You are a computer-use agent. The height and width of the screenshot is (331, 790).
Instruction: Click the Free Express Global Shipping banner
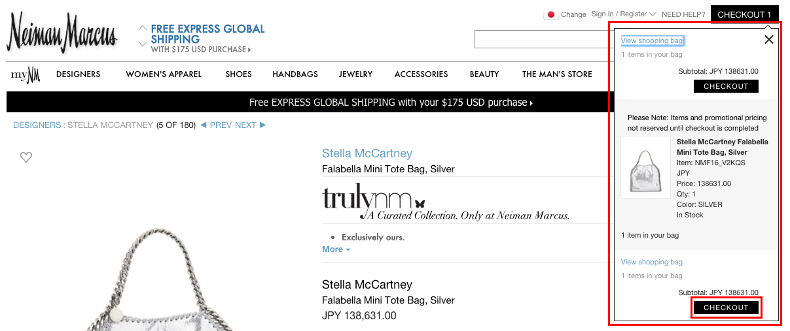click(x=207, y=34)
